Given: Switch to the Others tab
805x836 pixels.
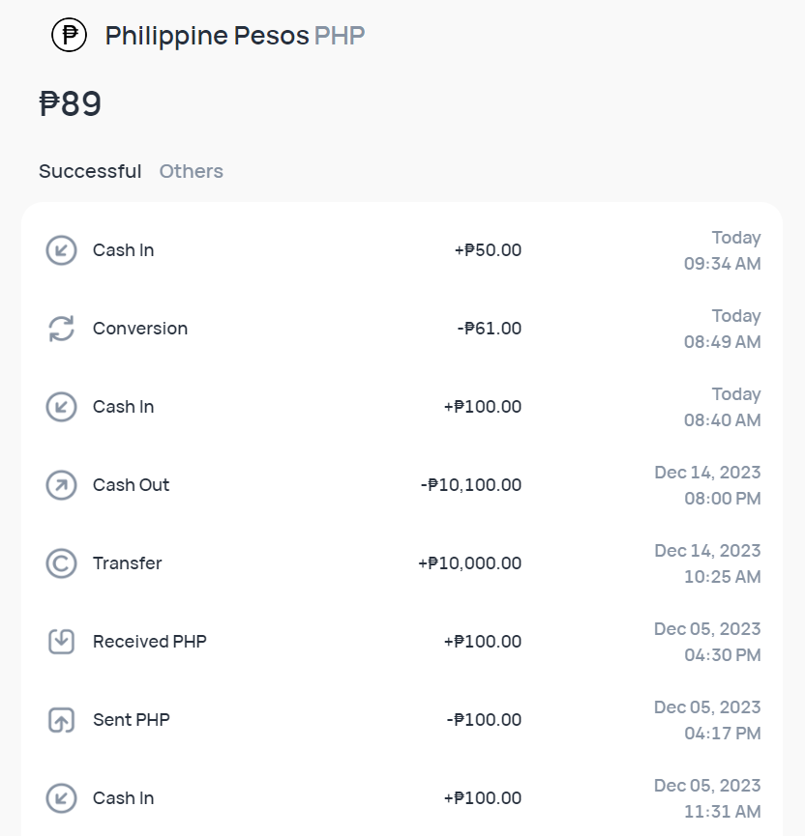Looking at the screenshot, I should [x=191, y=171].
